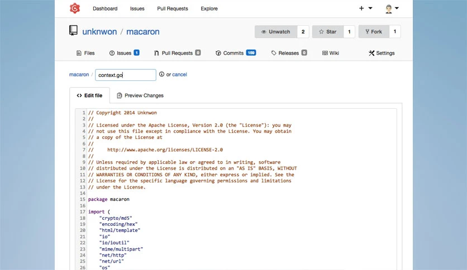Screen dimensions: 467x270
Task: Click the Copyright 2014 Unknwon comment line
Action: (x=122, y=113)
